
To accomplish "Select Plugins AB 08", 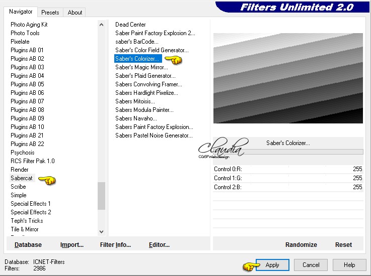I will pyautogui.click(x=27, y=110).
